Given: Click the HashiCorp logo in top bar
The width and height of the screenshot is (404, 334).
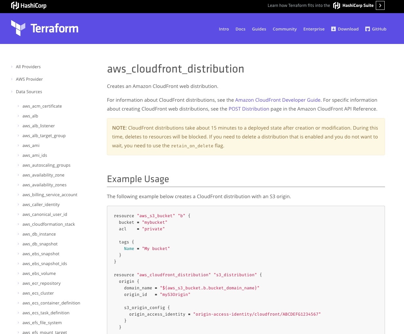Looking at the screenshot, I should tap(29, 5).
